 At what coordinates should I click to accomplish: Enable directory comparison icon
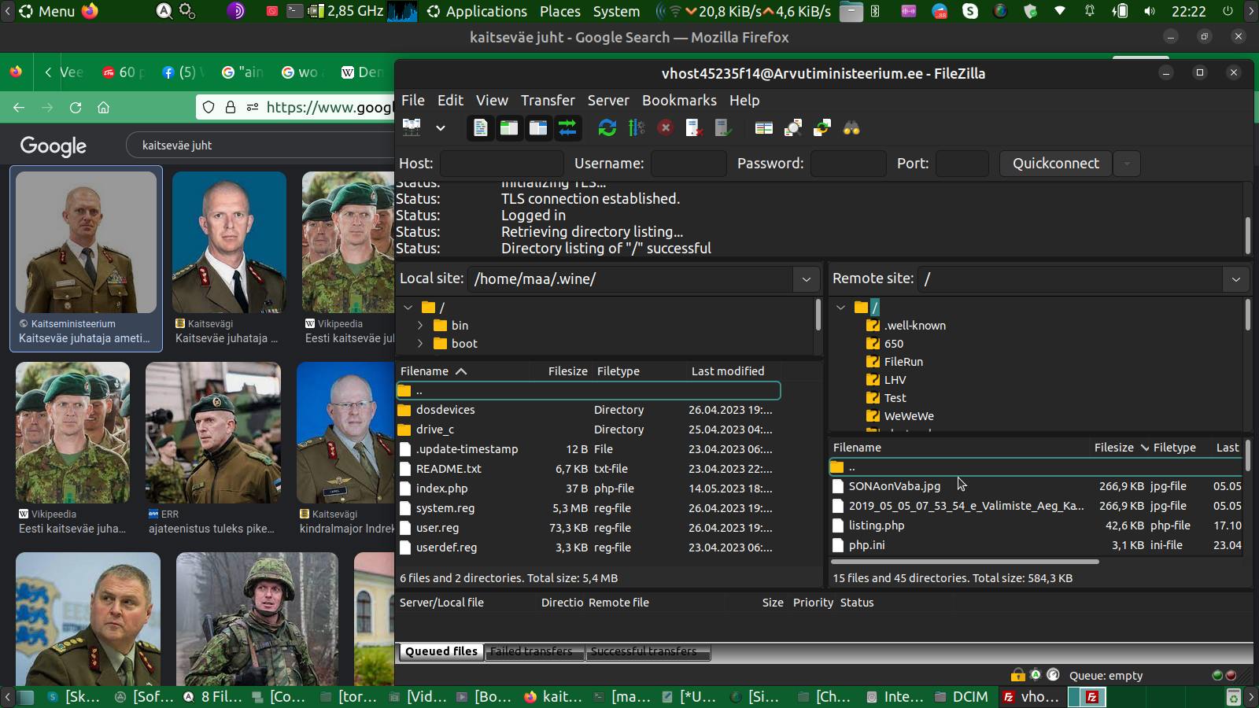coord(793,128)
